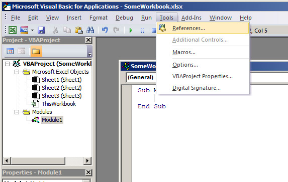Click the Cut scissors icon
Image resolution: width=288 pixels, height=182 pixels.
click(55, 30)
